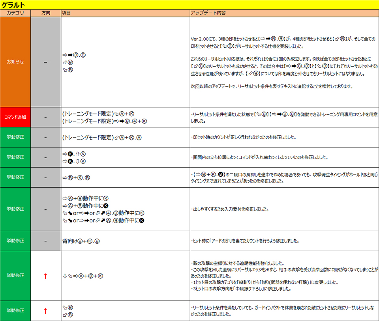Screen dimensions: 379x321
Task: Select the ⇨Ⓑ+Ⓚ.Ⓑ command cell
Action: click(76, 177)
